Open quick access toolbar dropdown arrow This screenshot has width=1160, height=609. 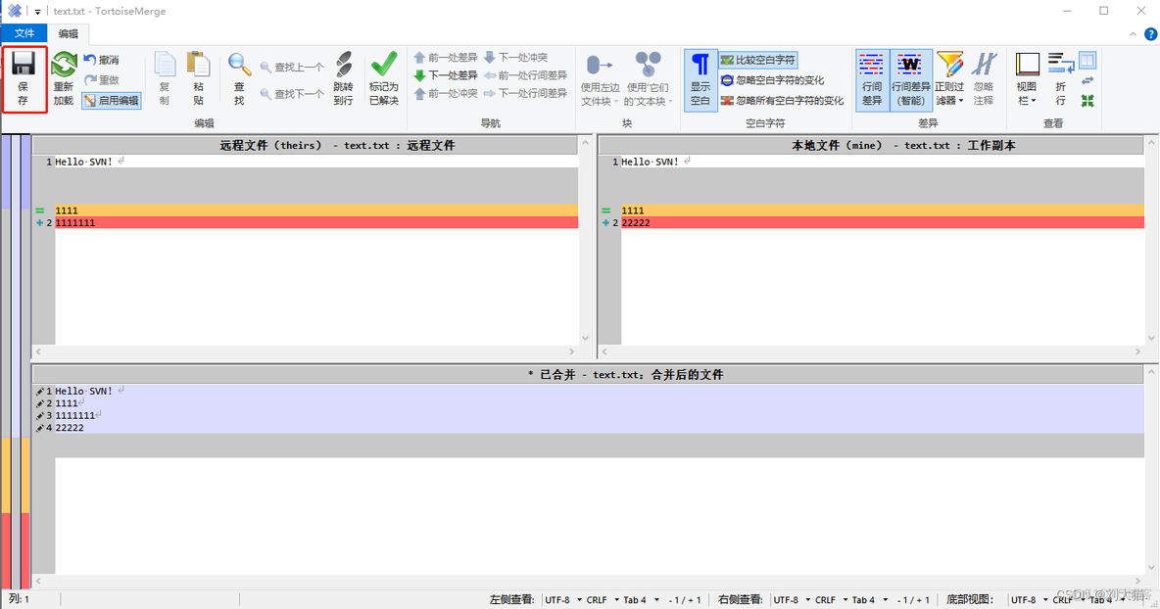[x=37, y=12]
